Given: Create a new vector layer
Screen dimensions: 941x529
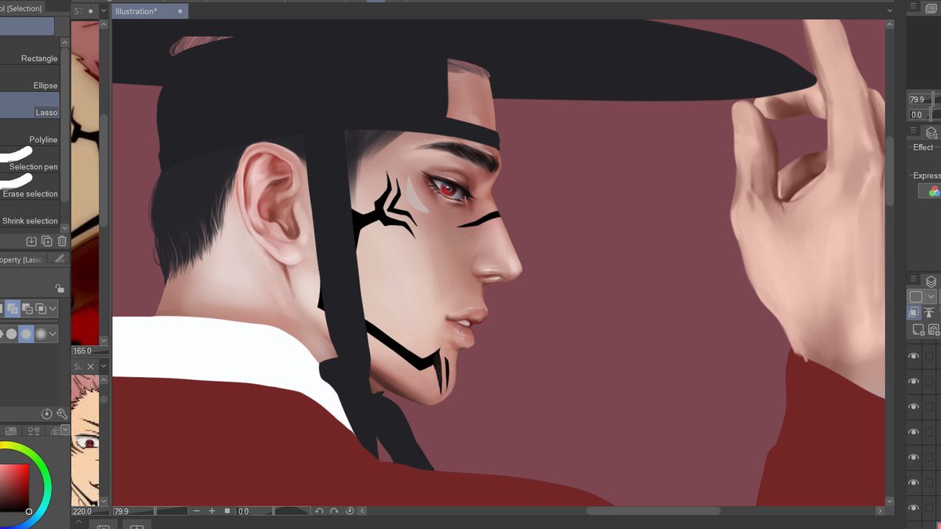Looking at the screenshot, I should 935,331.
